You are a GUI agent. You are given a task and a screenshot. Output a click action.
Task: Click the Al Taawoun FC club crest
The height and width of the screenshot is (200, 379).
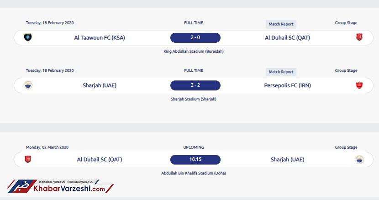coord(28,37)
